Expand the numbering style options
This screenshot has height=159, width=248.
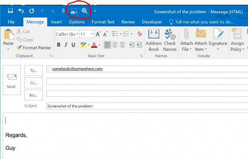click(x=131, y=34)
